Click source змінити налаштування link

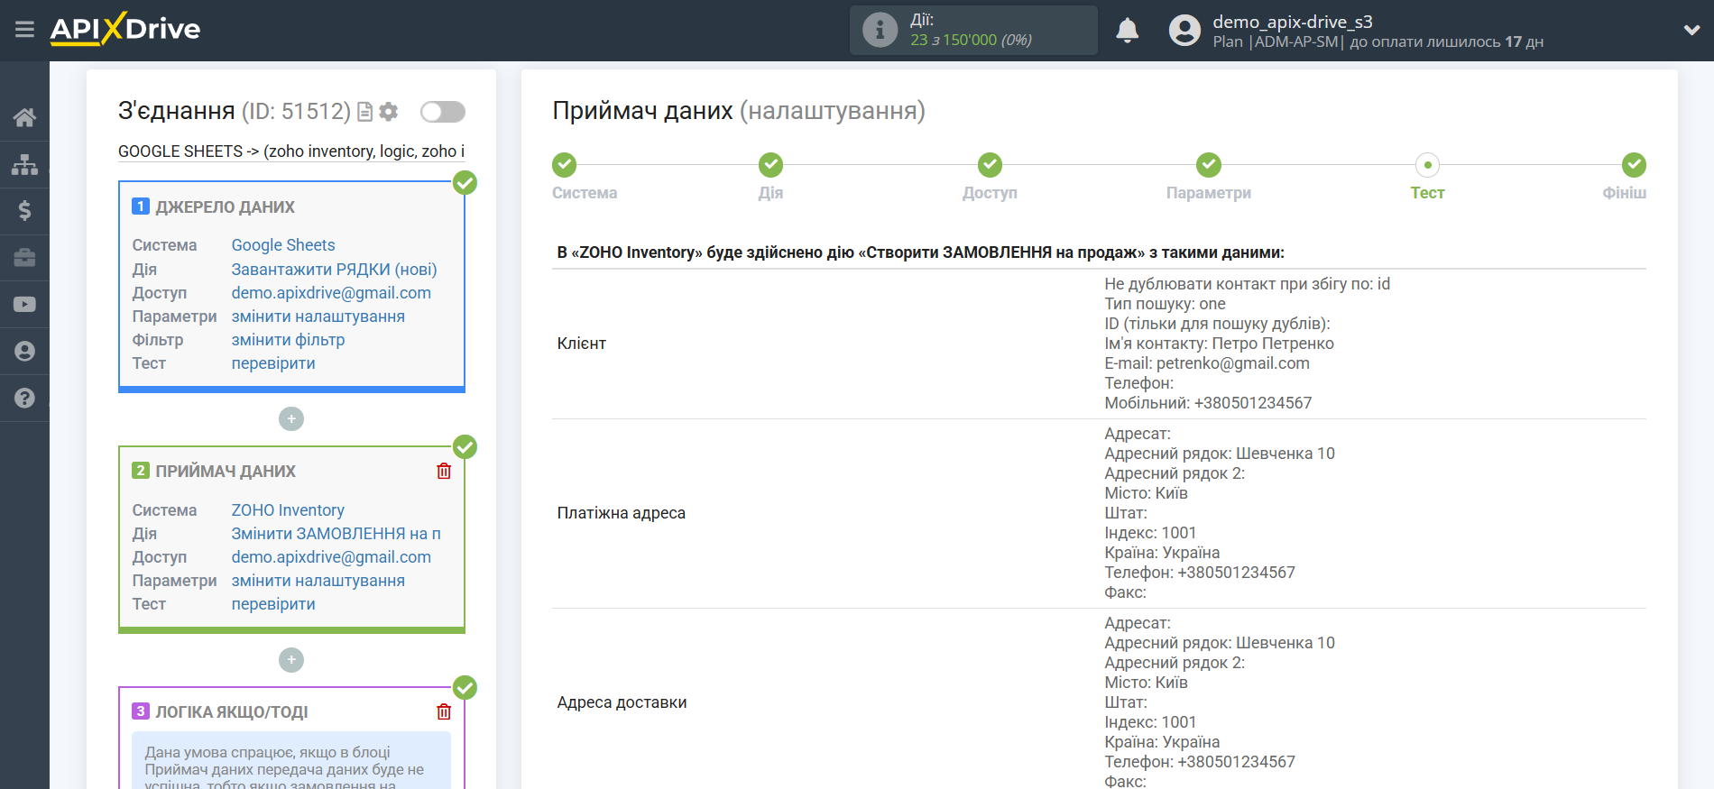click(318, 317)
